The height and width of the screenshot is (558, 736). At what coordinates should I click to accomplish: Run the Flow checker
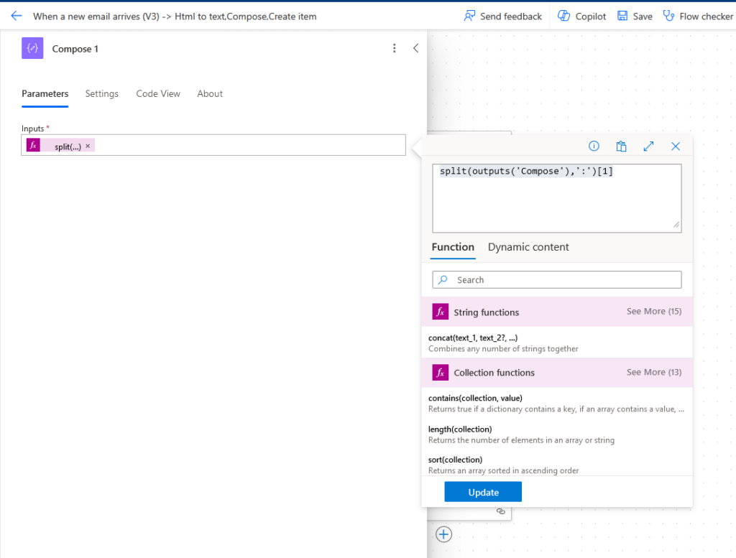coord(697,16)
